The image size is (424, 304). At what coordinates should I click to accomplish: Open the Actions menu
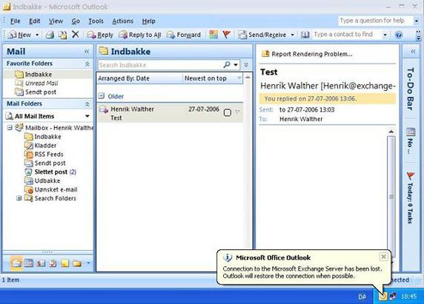point(123,21)
